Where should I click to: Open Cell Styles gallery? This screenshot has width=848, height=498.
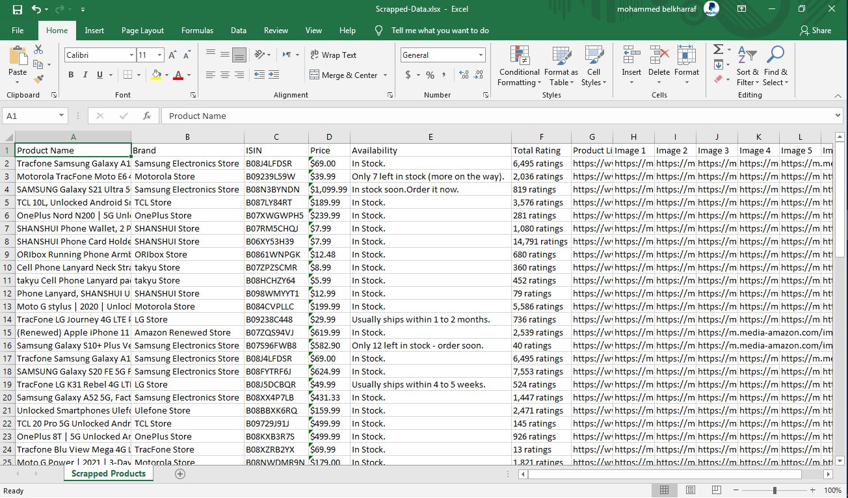(x=594, y=66)
